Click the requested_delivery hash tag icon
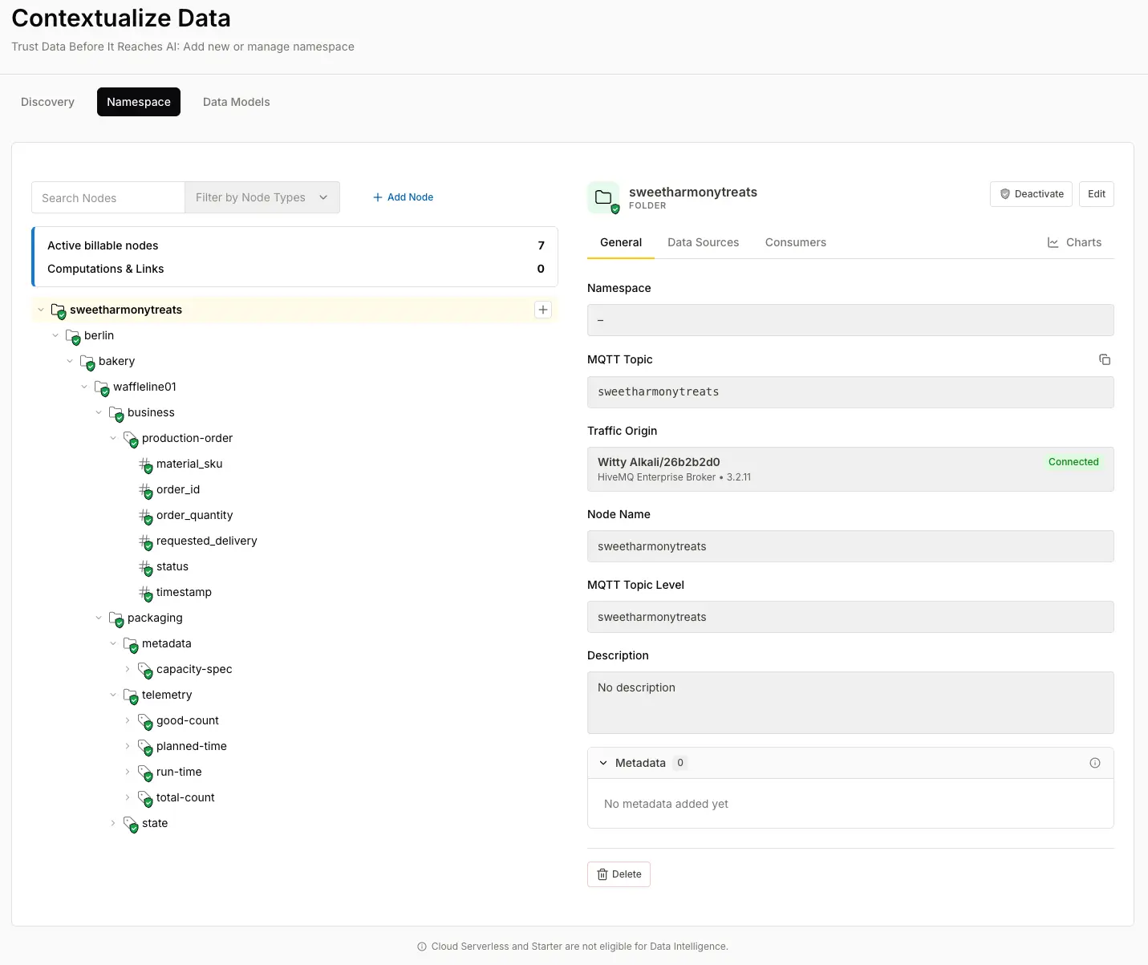1148x965 pixels. click(145, 541)
